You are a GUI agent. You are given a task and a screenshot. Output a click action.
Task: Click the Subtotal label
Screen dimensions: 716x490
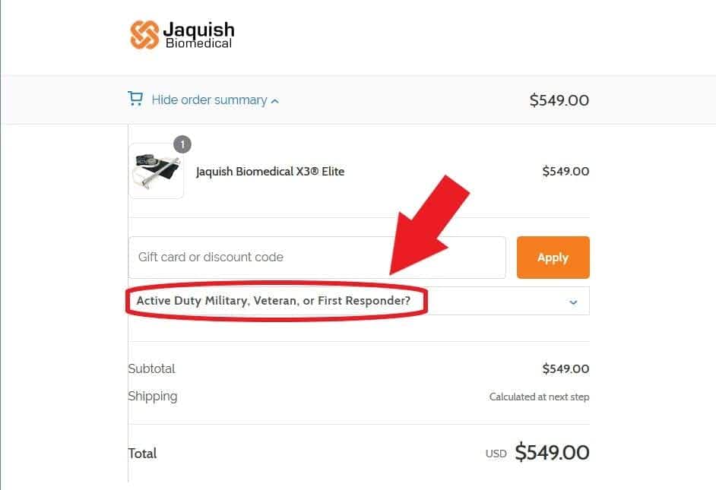tap(152, 368)
